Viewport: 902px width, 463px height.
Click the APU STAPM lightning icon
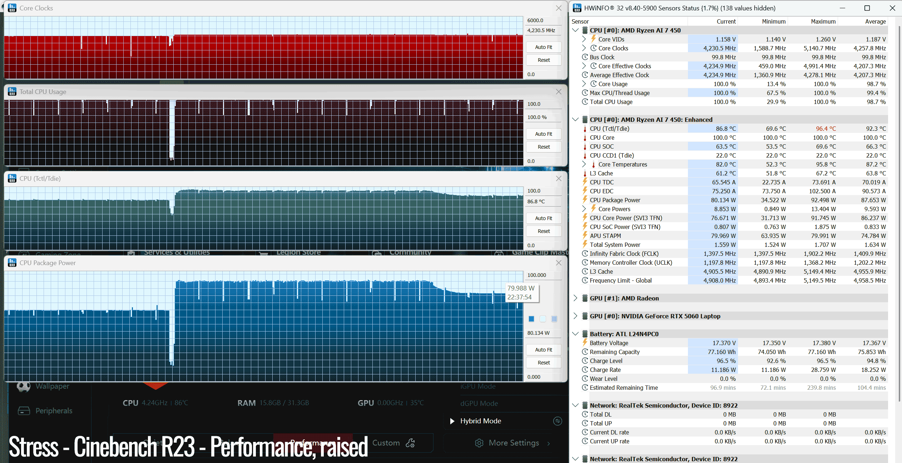click(585, 235)
